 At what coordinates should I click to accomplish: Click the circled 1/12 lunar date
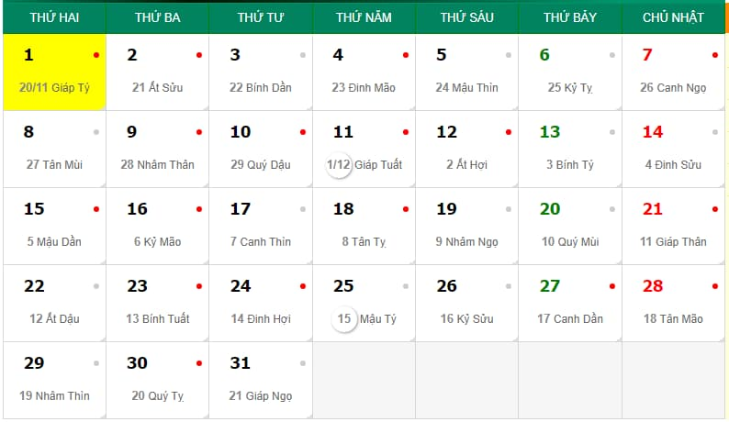click(339, 165)
